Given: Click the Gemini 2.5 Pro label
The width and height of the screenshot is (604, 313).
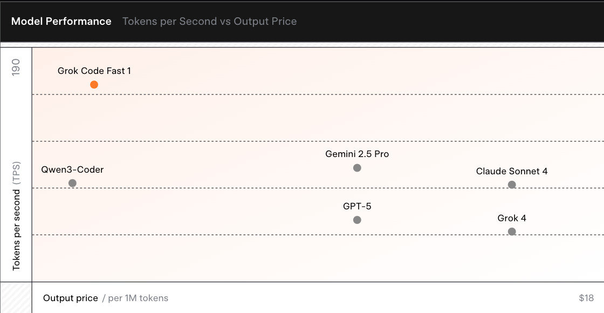Looking at the screenshot, I should tap(357, 154).
